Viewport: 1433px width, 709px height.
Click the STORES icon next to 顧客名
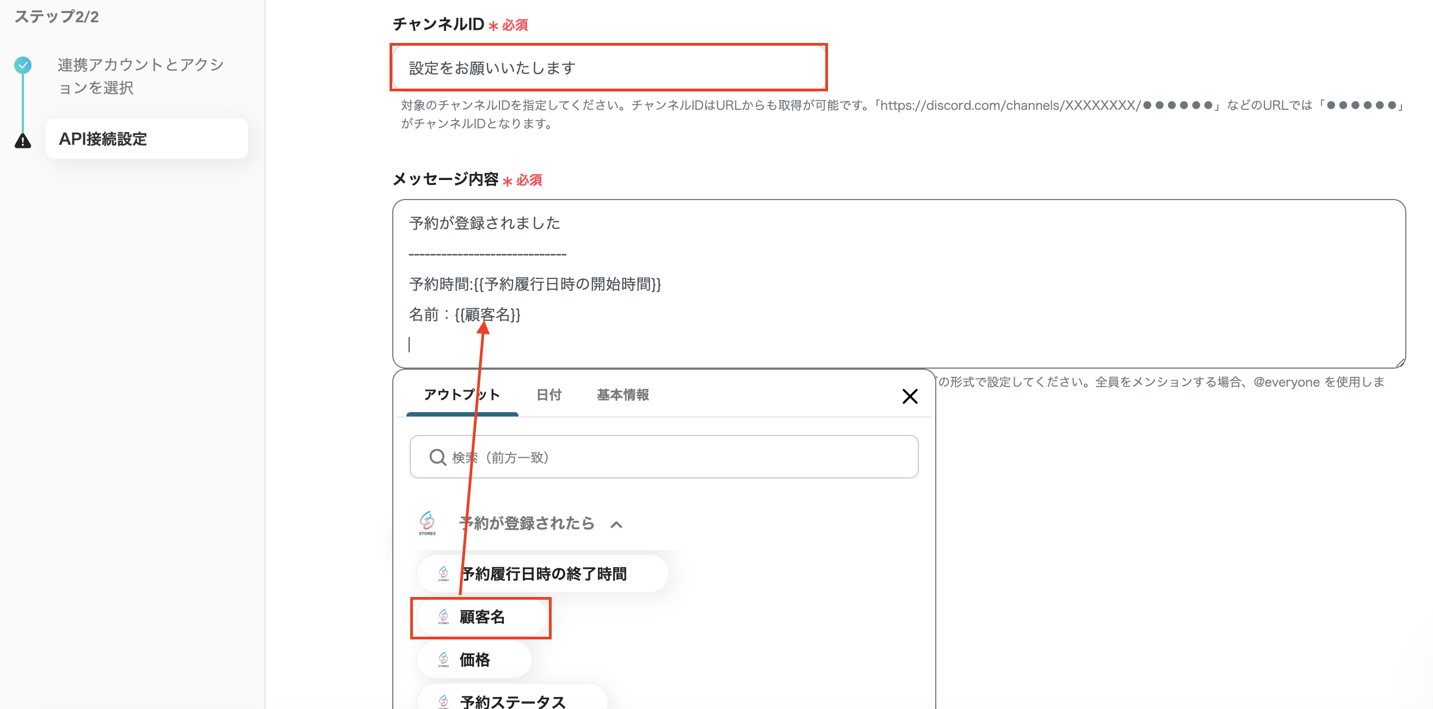pos(443,617)
